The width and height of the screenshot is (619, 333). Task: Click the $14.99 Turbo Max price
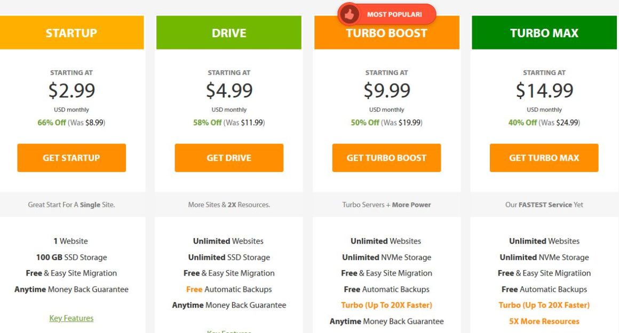click(x=544, y=90)
